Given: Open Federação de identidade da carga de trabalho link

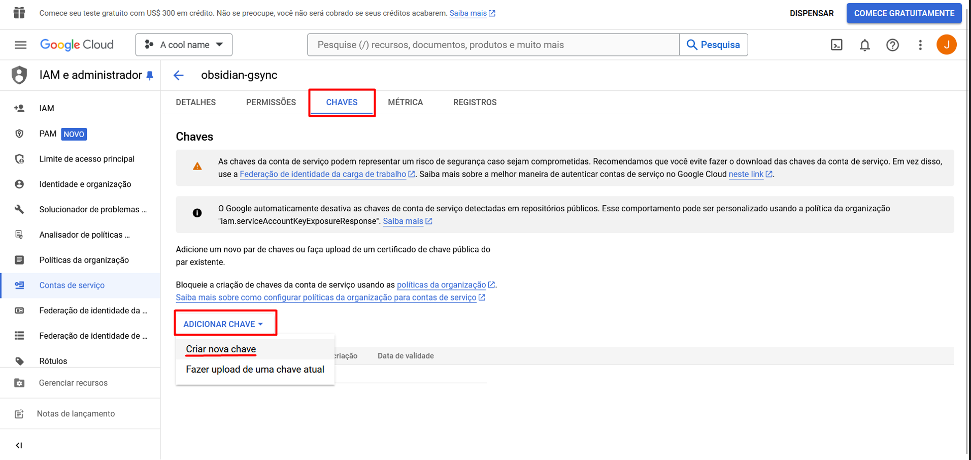Looking at the screenshot, I should pyautogui.click(x=327, y=174).
